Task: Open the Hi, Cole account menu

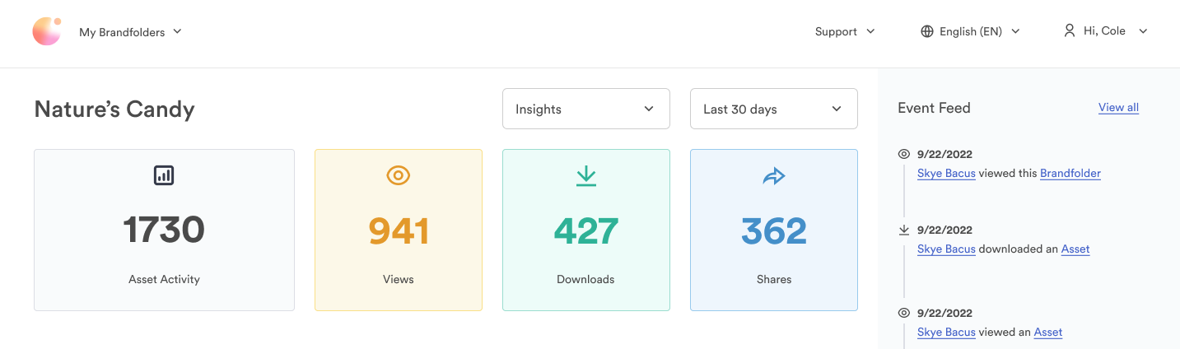Action: click(1105, 30)
